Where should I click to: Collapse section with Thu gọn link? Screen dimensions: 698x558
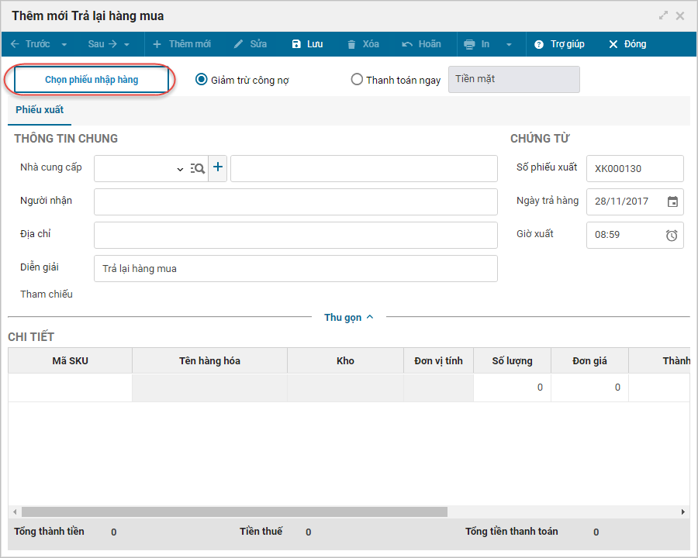(348, 317)
